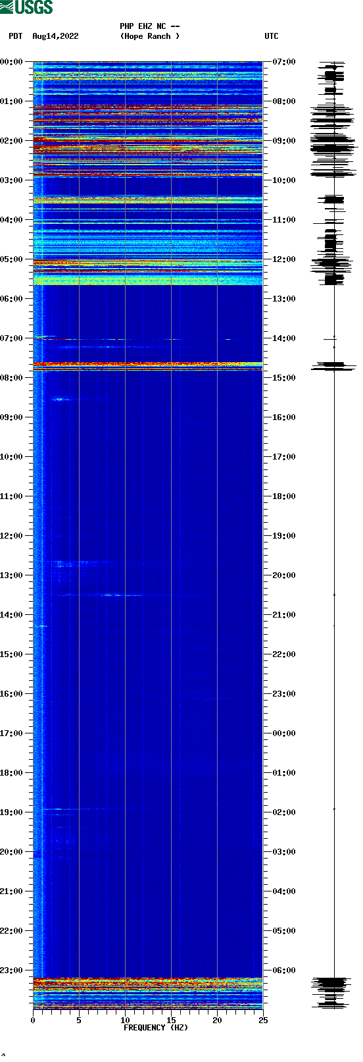This screenshot has width=363, height=1062.
Task: Select the '(Hope Ranch )' station name
Action: pyautogui.click(x=150, y=36)
